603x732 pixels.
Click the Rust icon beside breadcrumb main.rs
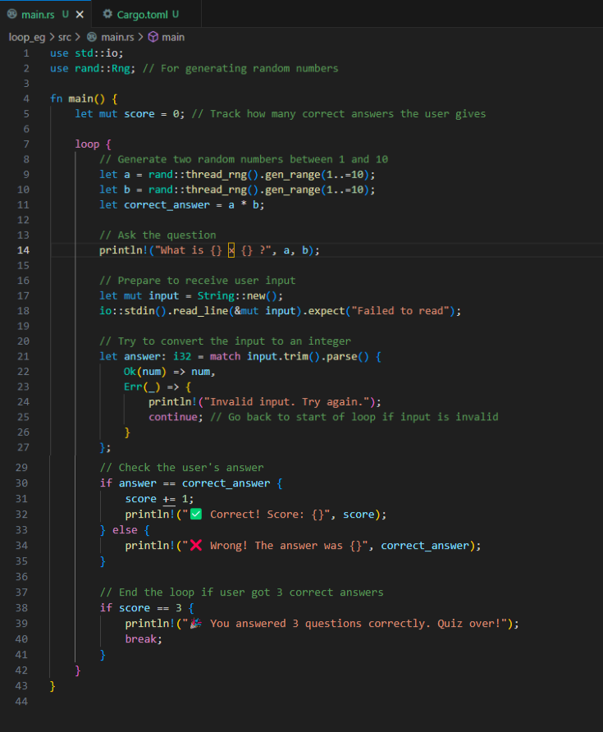click(93, 37)
